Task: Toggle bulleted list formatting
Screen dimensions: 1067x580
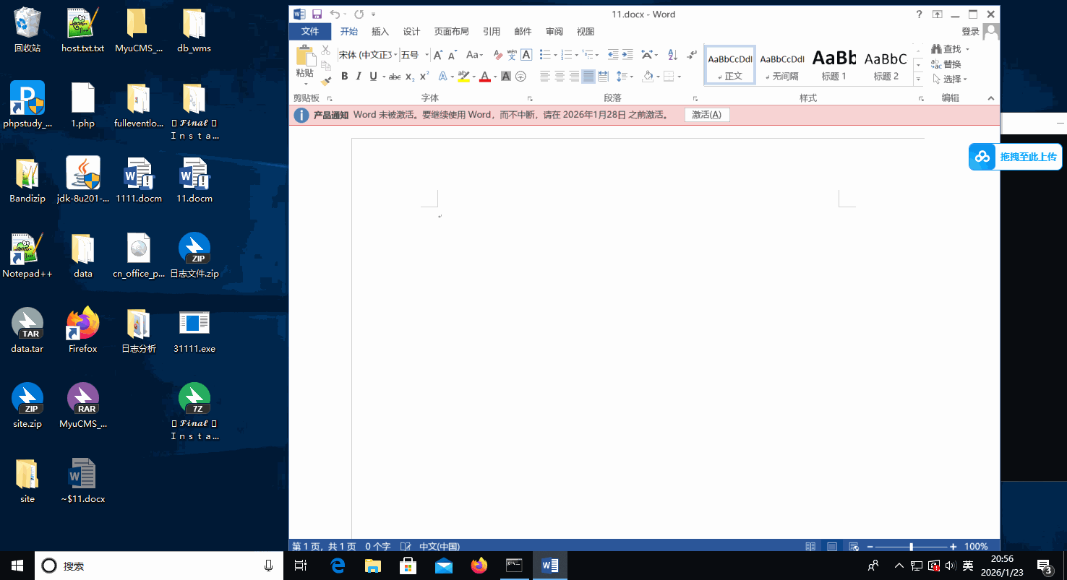Action: click(546, 54)
